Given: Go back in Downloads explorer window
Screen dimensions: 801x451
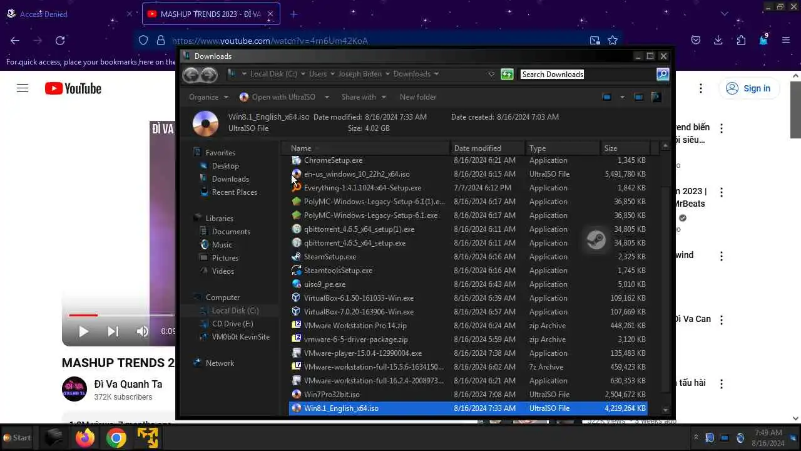Looking at the screenshot, I should [x=191, y=75].
